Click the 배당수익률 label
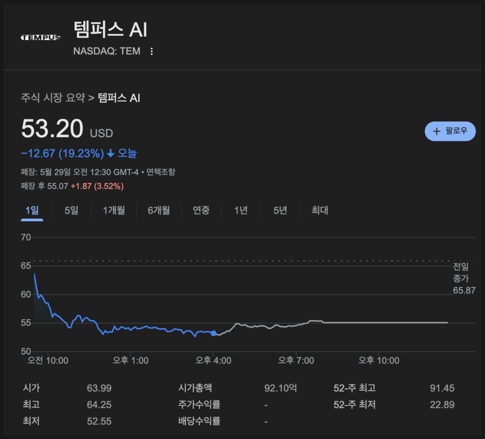The width and height of the screenshot is (485, 439). 199,421
